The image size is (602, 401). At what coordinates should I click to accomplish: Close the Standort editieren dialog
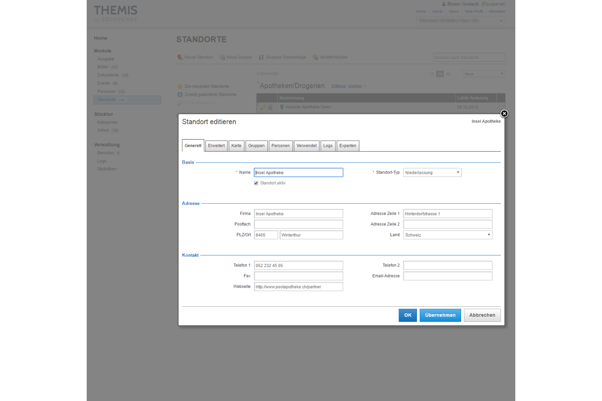[504, 114]
